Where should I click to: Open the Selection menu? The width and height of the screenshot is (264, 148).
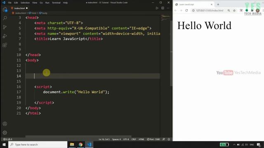(25, 3)
